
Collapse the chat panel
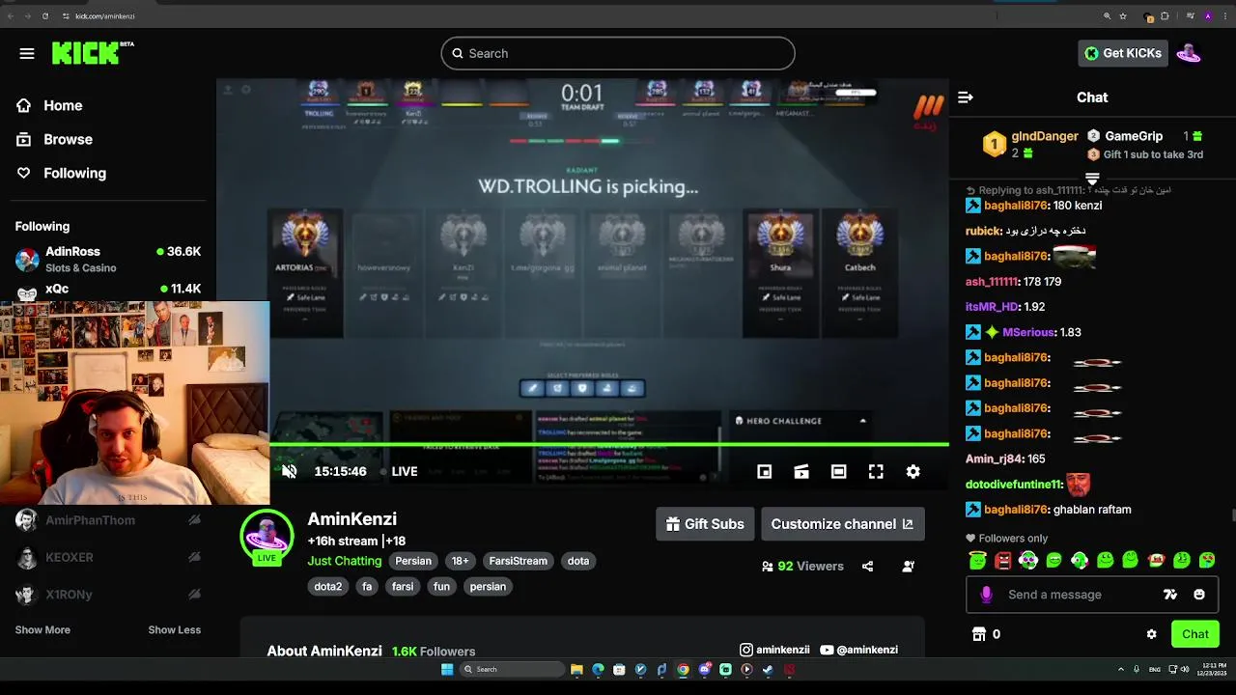point(965,97)
